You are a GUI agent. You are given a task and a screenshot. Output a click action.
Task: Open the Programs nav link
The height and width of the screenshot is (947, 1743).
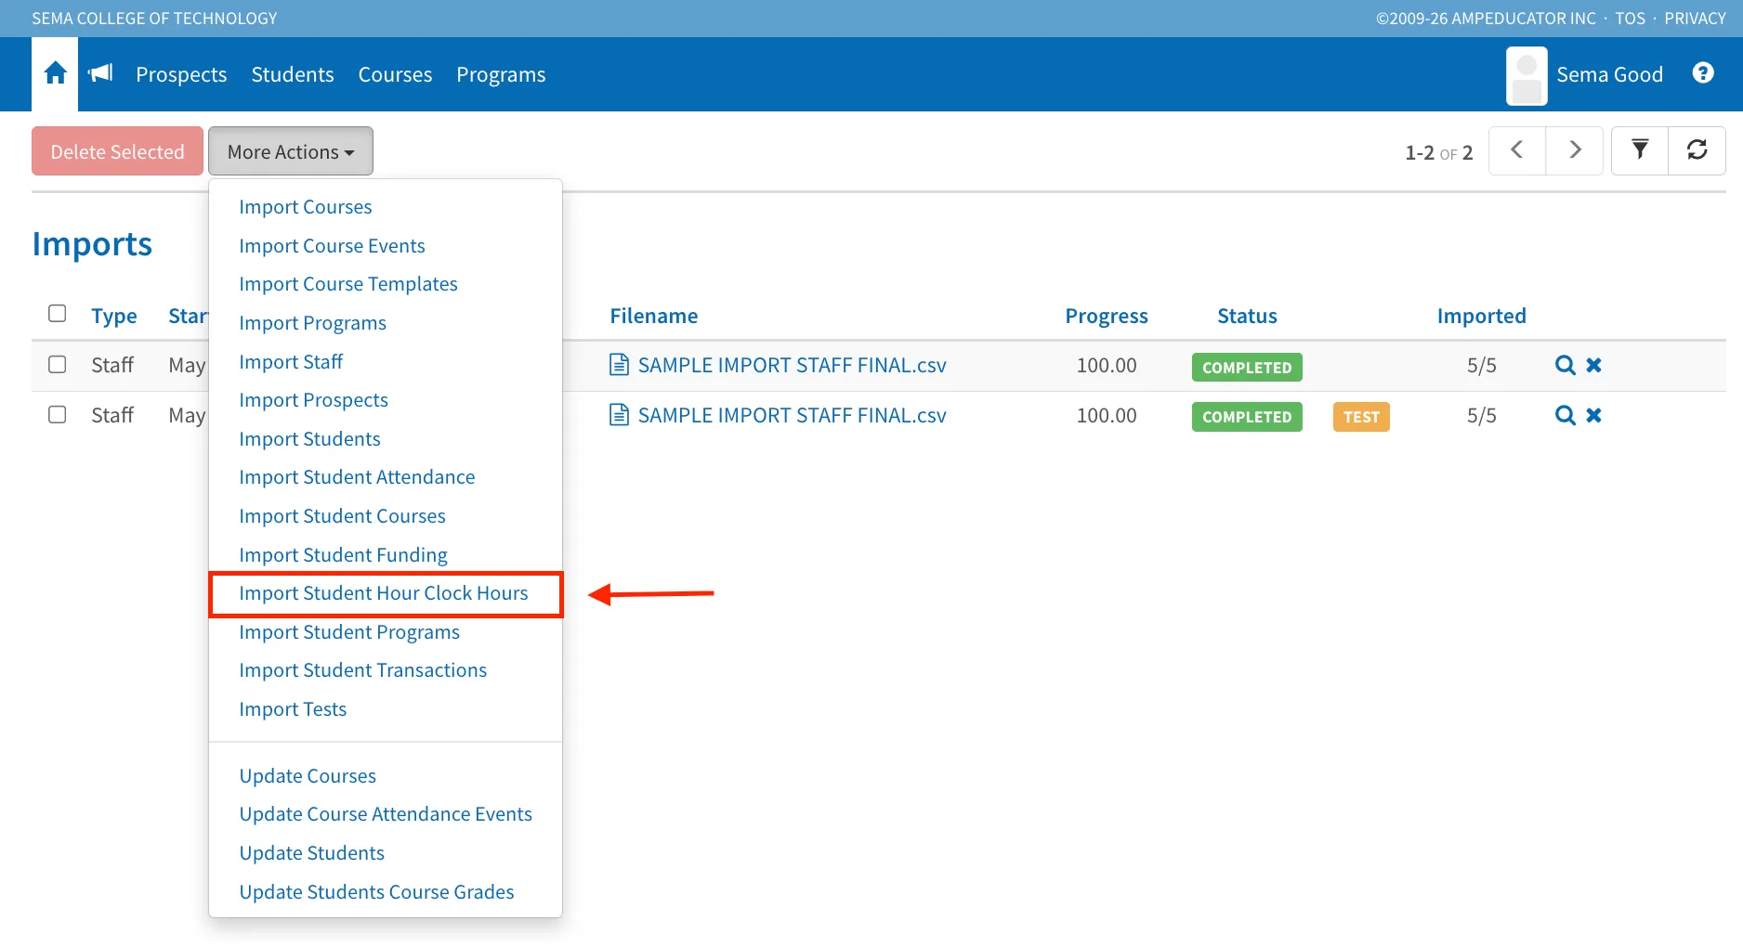pyautogui.click(x=501, y=74)
